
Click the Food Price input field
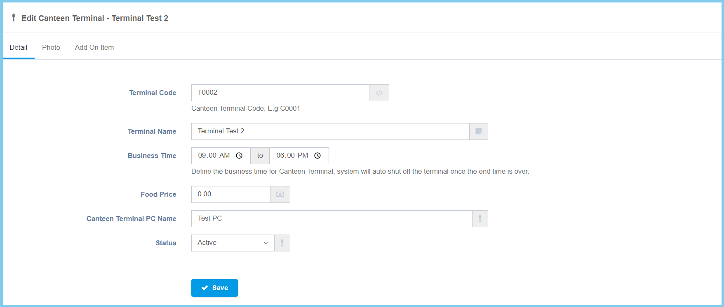[x=230, y=194]
